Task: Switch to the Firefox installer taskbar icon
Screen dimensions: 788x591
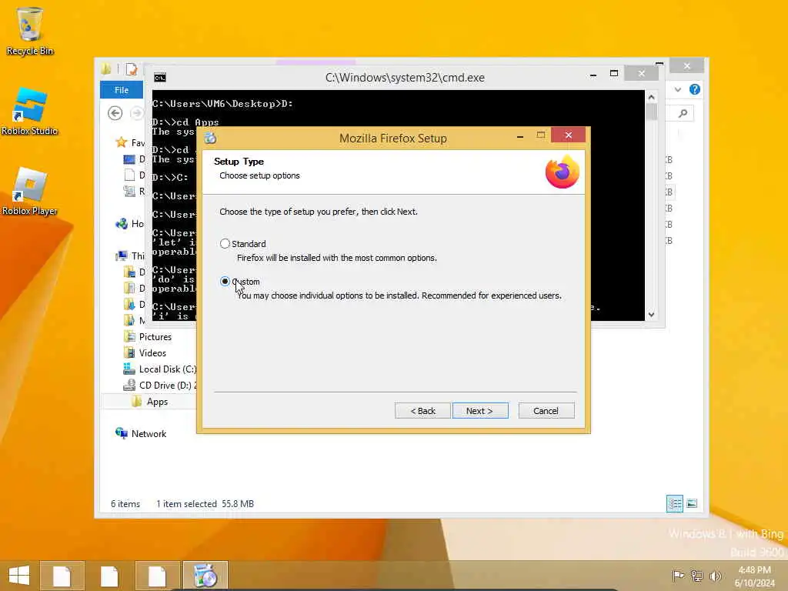Action: 205,576
